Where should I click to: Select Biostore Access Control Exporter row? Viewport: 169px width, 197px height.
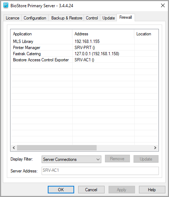pos(84,60)
